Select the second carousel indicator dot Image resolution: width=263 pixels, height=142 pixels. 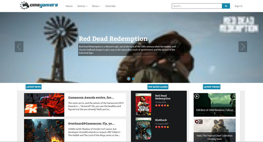[133, 78]
